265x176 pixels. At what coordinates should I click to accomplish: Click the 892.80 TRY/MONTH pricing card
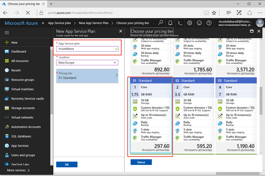pyautogui.click(x=151, y=57)
